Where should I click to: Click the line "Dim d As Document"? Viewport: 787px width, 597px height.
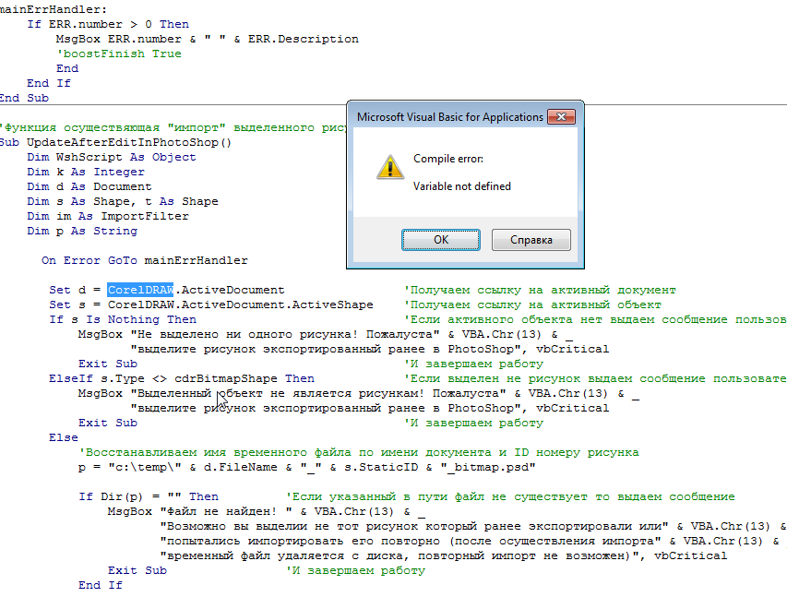click(89, 186)
